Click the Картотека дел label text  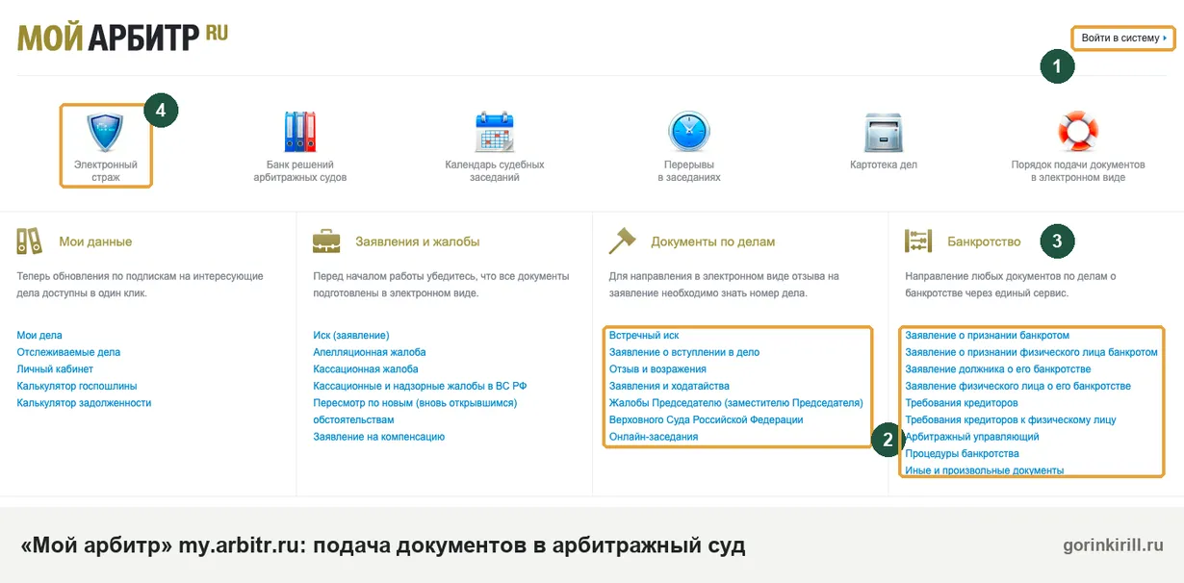[884, 165]
